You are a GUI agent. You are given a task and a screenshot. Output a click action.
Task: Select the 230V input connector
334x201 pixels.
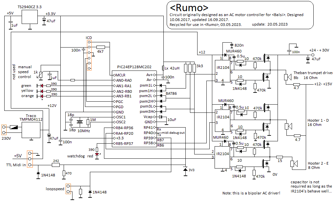4,130
